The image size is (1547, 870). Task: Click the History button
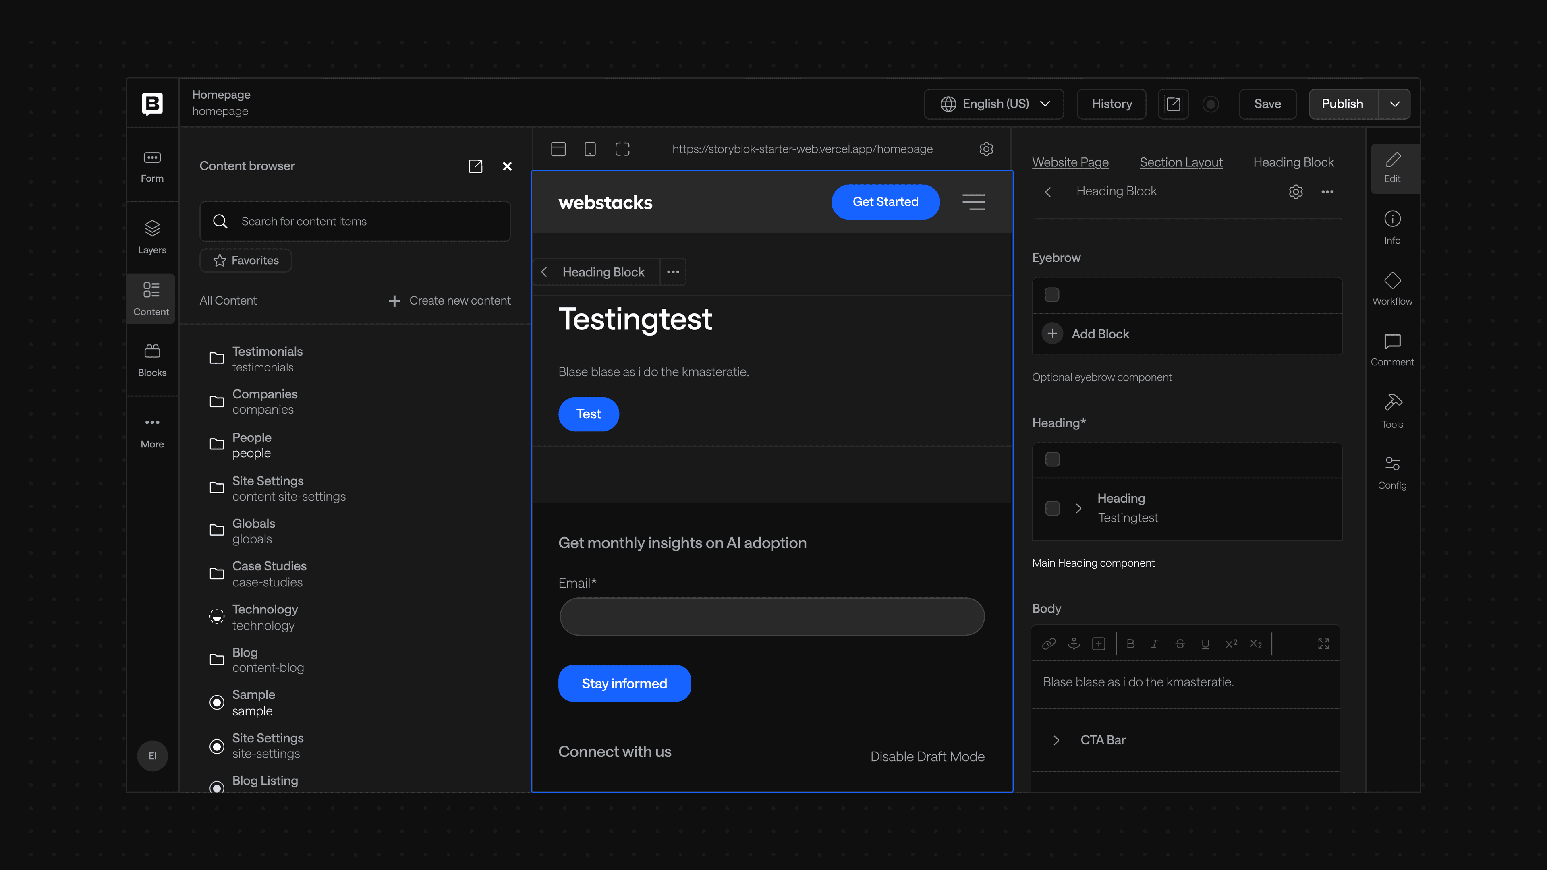1112,104
